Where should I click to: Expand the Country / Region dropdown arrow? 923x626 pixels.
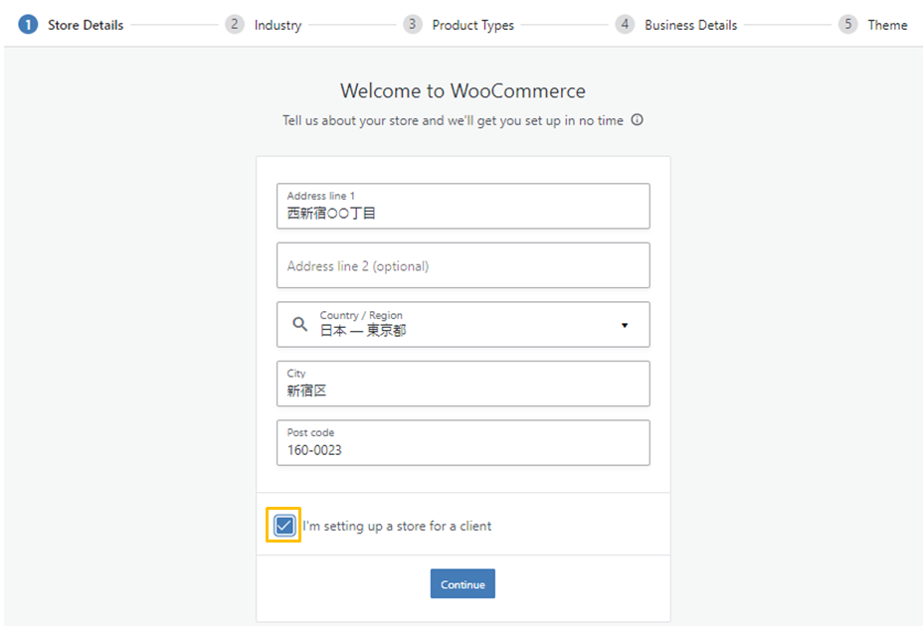(625, 325)
